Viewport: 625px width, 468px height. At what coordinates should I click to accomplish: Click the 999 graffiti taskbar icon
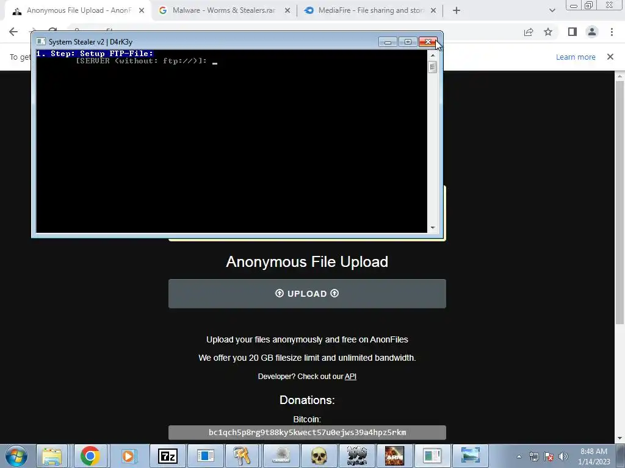(356, 456)
